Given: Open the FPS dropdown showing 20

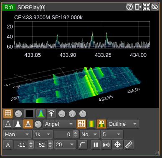Looking at the screenshot, I should click(x=65, y=145).
